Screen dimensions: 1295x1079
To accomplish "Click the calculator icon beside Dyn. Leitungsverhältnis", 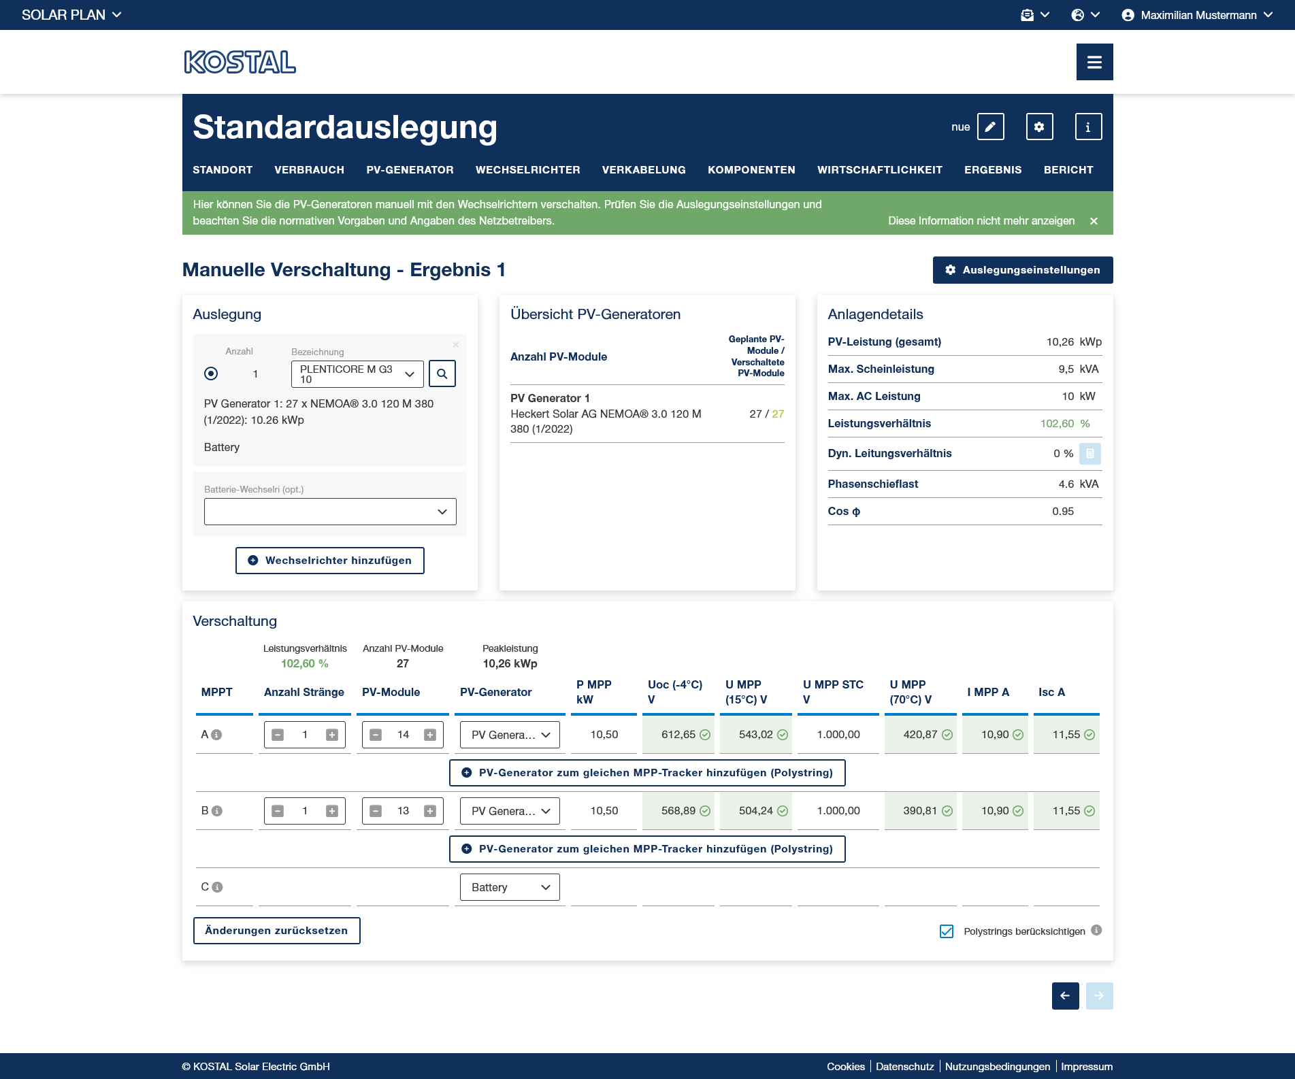I will [1090, 454].
